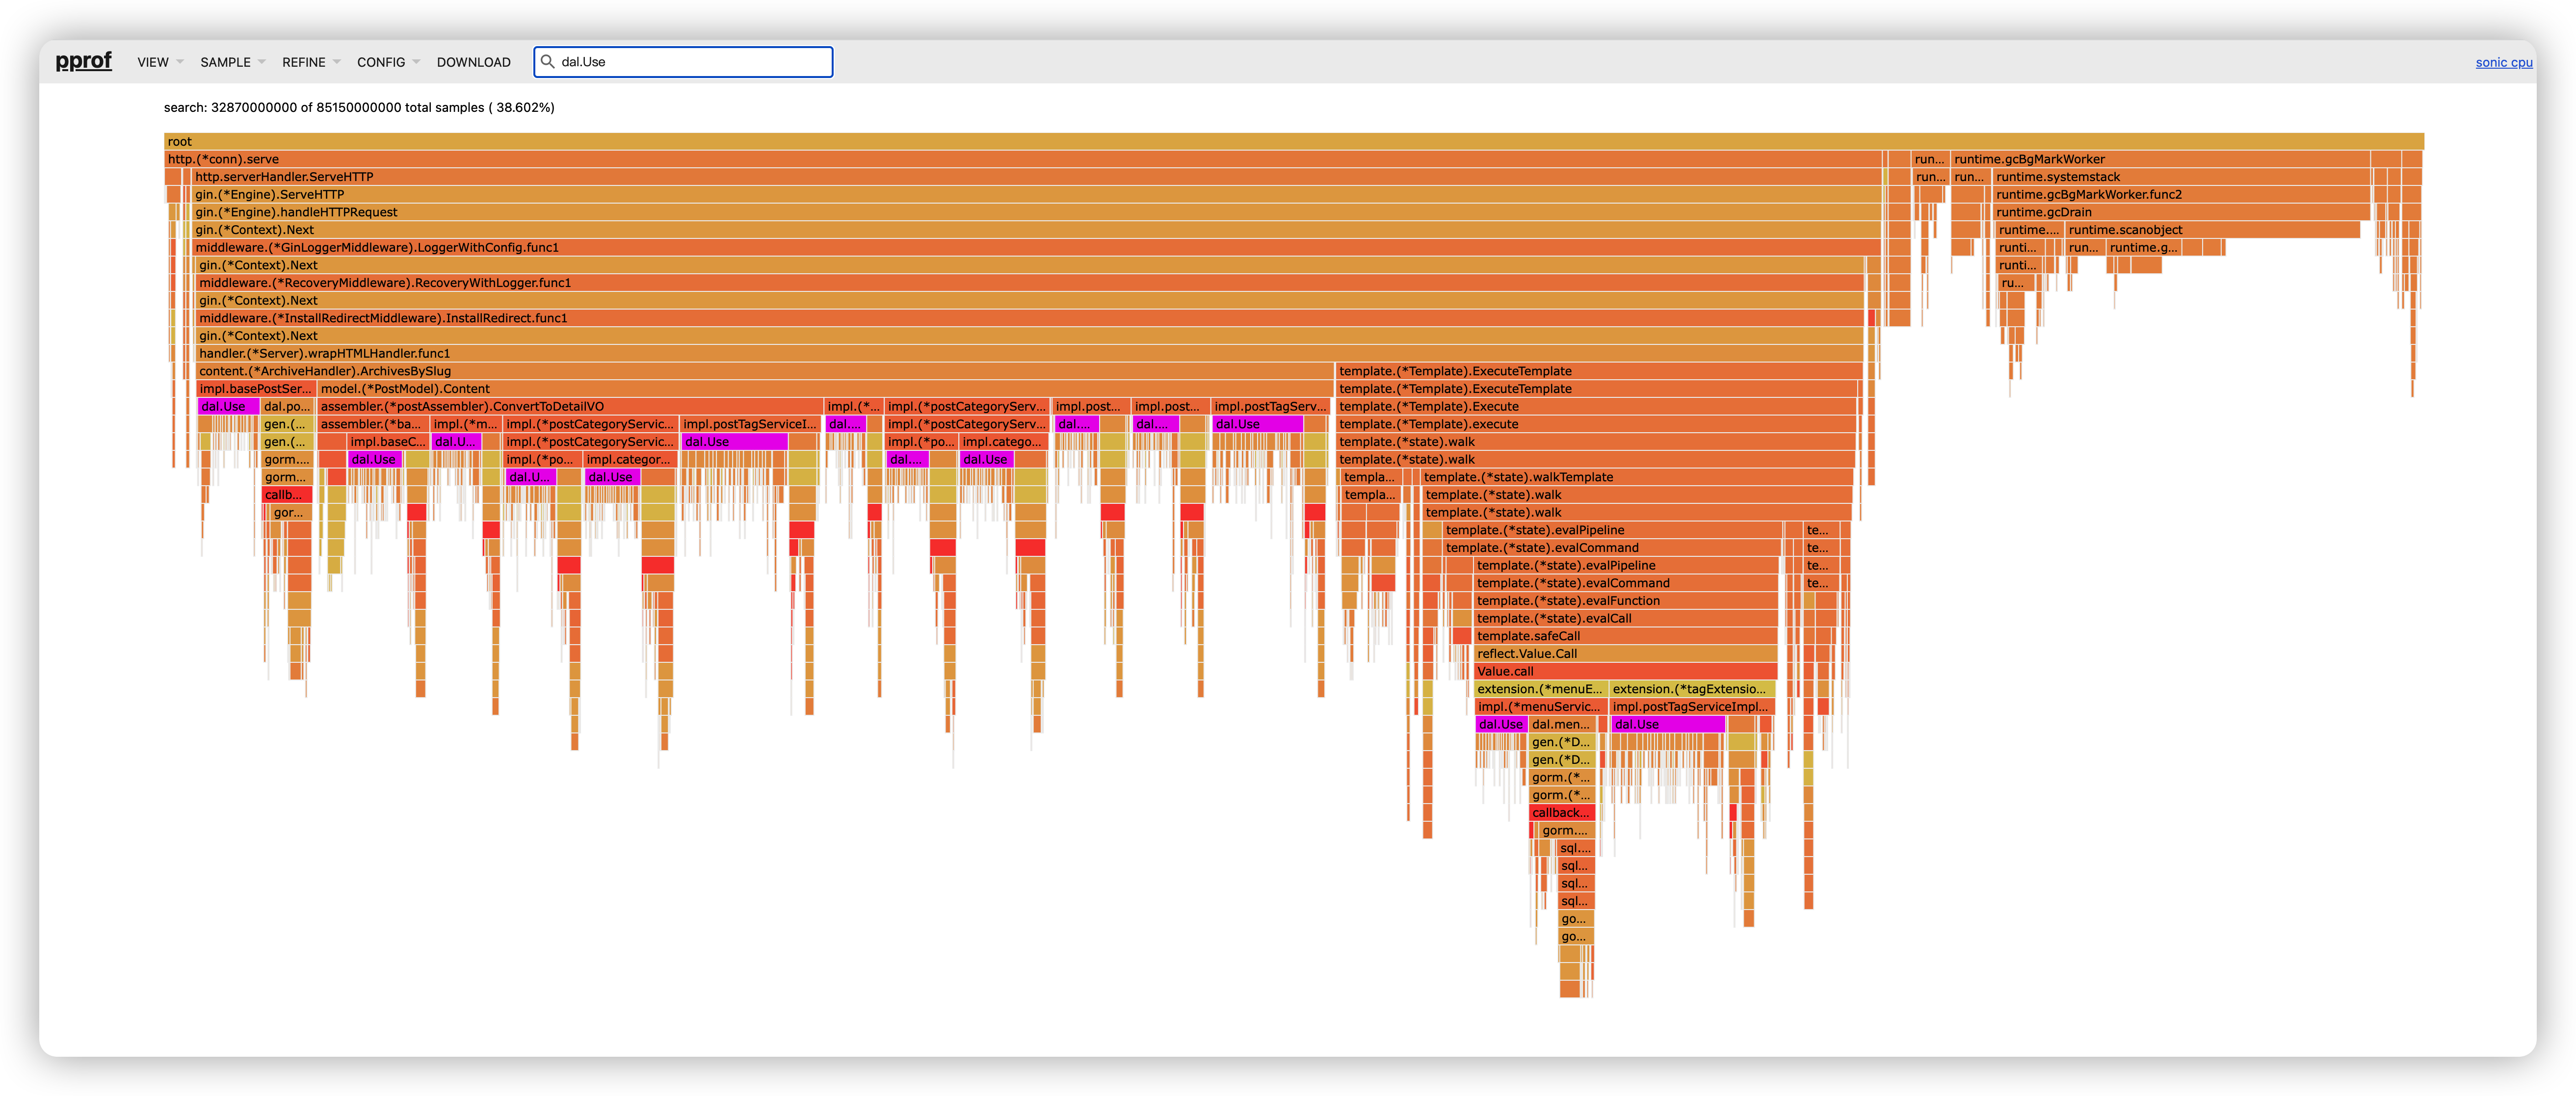Click the search magnifier icon
Viewport: 2576px width, 1096px height.
coord(547,61)
